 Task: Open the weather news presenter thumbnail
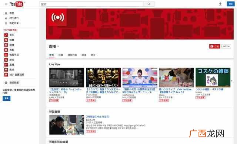click(140, 78)
